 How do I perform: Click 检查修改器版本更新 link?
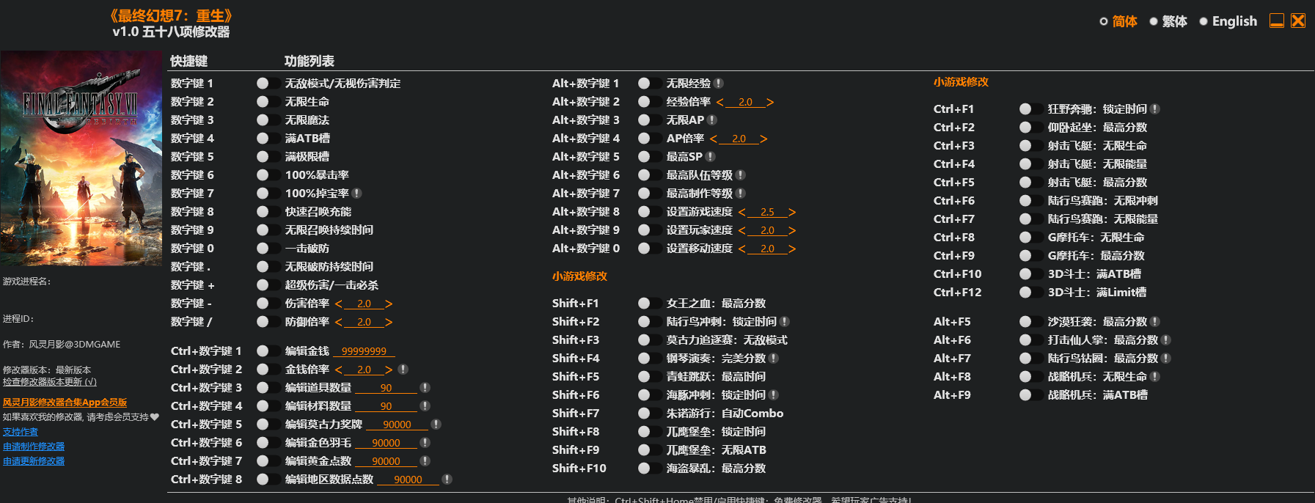(x=49, y=382)
